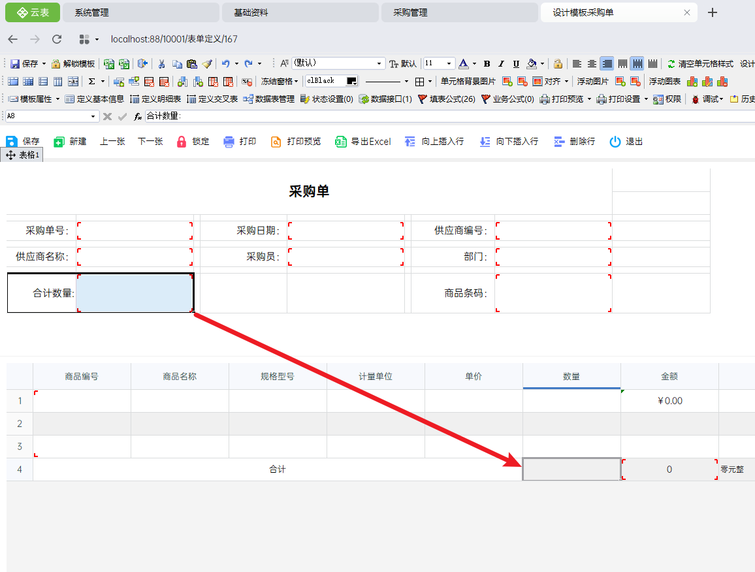Click 新建 new form button
755x572 pixels.
(70, 142)
